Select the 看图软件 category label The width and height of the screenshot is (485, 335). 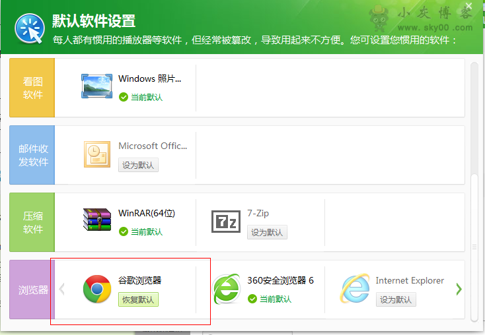click(32, 88)
